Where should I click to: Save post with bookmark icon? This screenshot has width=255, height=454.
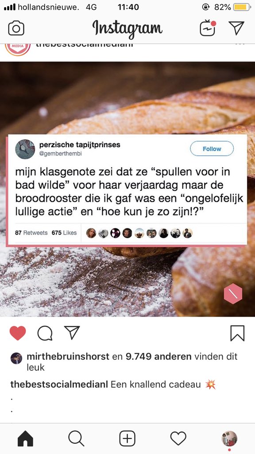point(237,333)
